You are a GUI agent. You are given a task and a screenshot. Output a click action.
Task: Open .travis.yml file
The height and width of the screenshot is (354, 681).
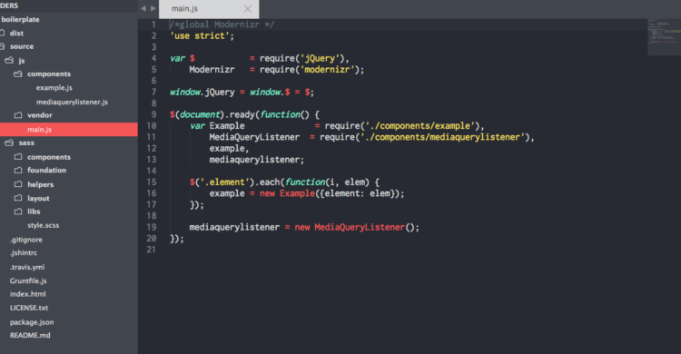pyautogui.click(x=27, y=267)
